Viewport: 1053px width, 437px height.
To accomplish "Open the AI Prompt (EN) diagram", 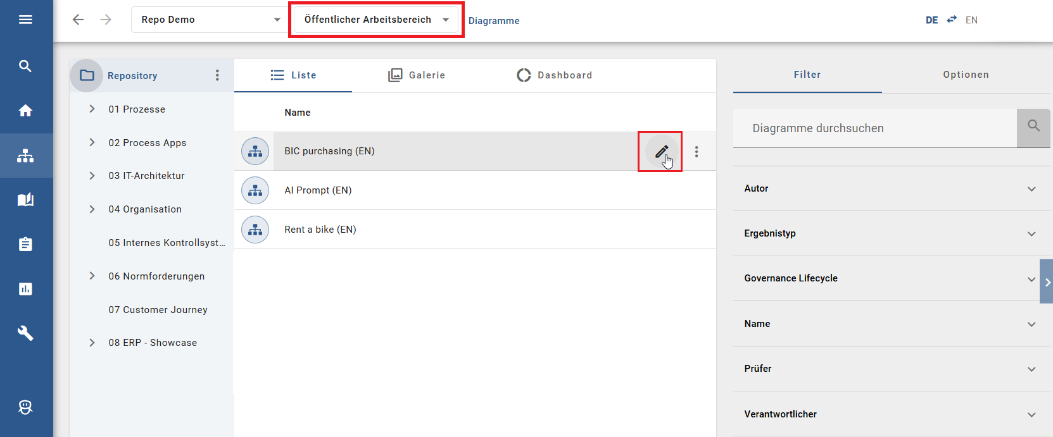I will coord(318,190).
